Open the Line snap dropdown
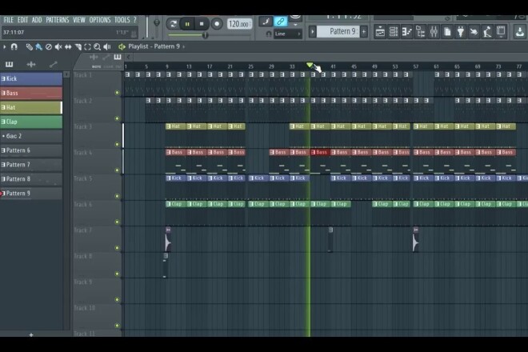528x352 pixels. (287, 34)
